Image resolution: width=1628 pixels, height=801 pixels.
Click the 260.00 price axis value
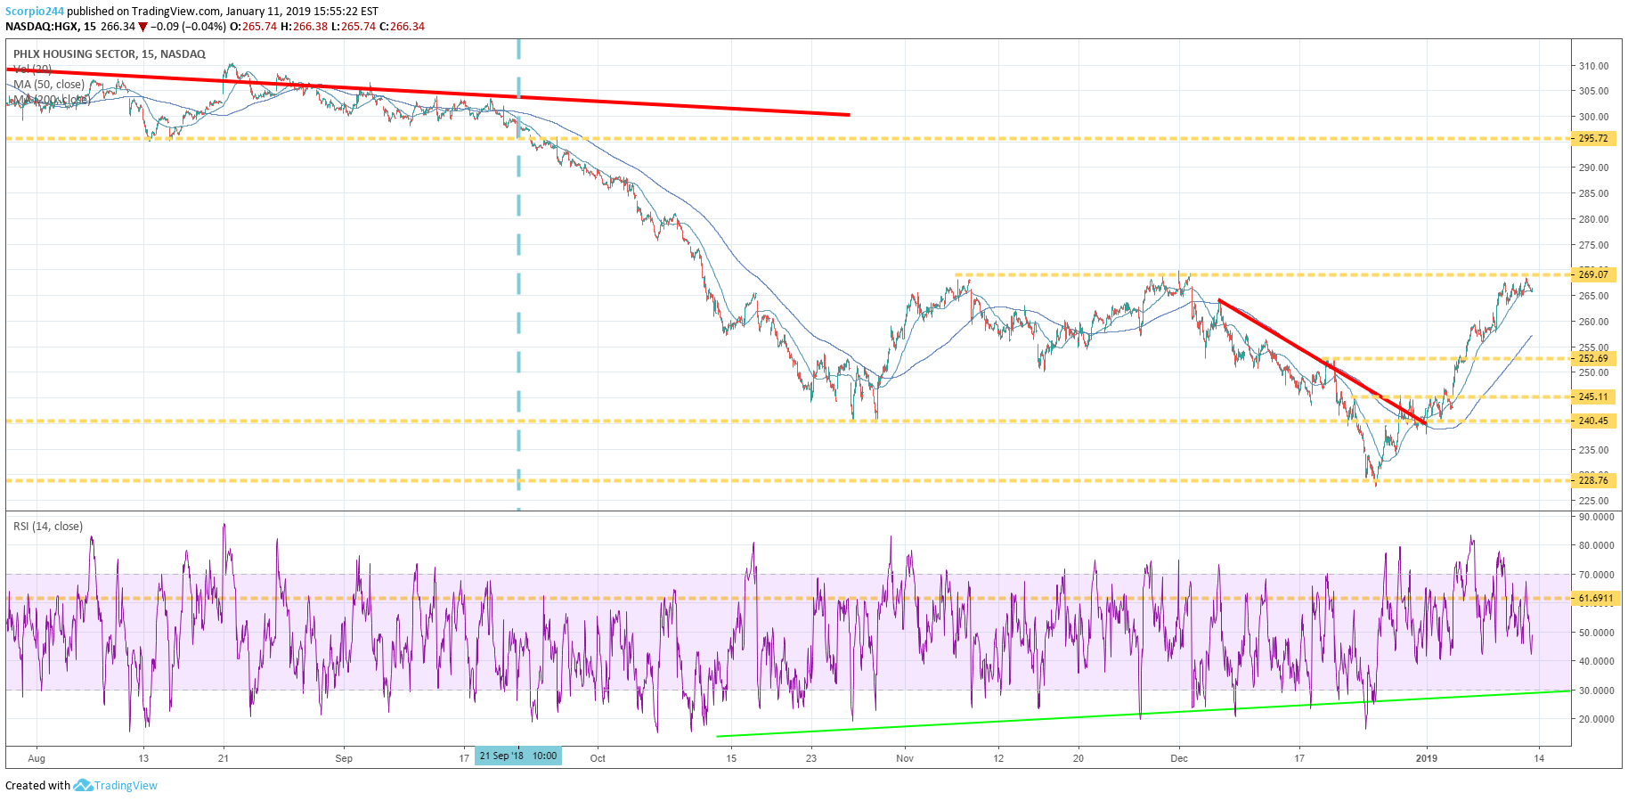click(1593, 322)
